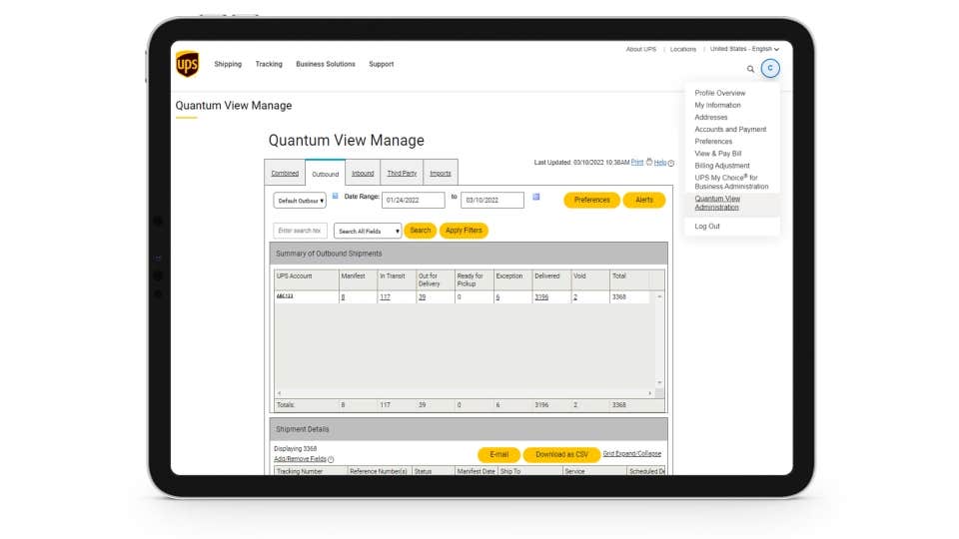
Task: Open the start date calendar icon
Action: [x=335, y=197]
